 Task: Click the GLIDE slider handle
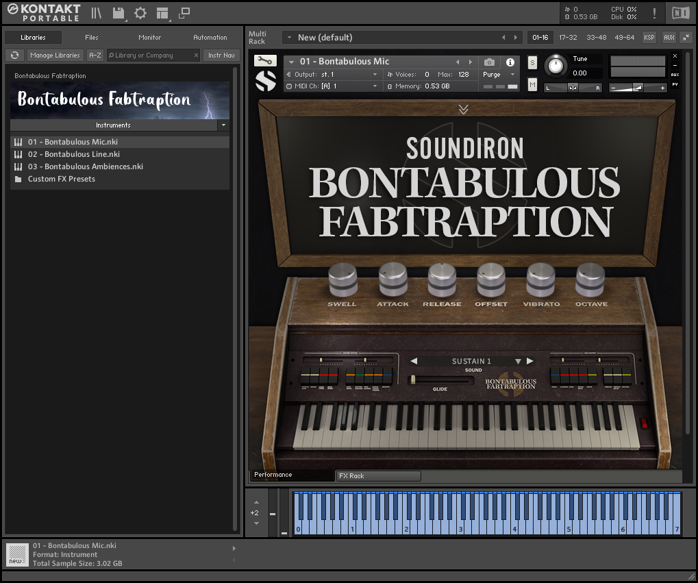413,380
